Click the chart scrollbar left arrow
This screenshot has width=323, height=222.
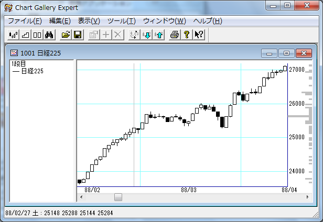81,197
